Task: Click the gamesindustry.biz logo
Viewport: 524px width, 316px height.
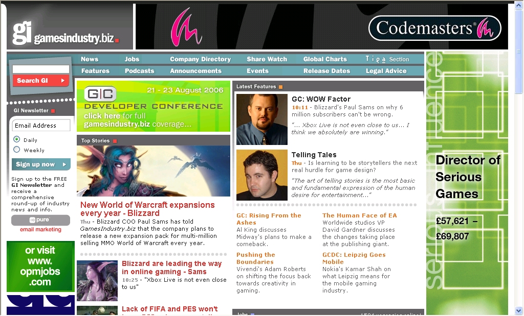Action: (x=65, y=33)
